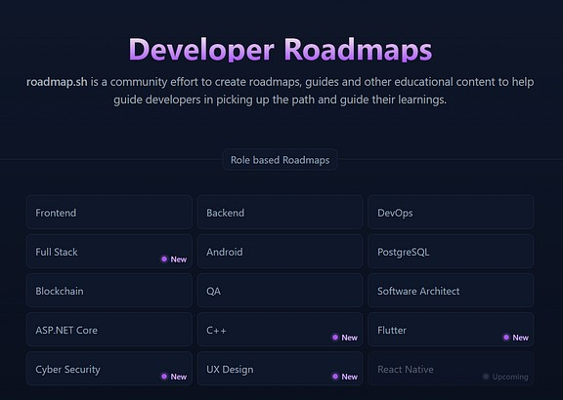Screen dimensions: 563x400
Task: Click the Role based Roadmaps label
Action: 280,160
